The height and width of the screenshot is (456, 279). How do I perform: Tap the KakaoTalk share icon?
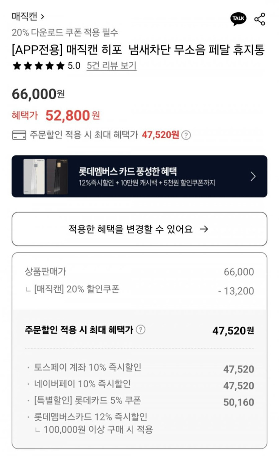coord(238,19)
